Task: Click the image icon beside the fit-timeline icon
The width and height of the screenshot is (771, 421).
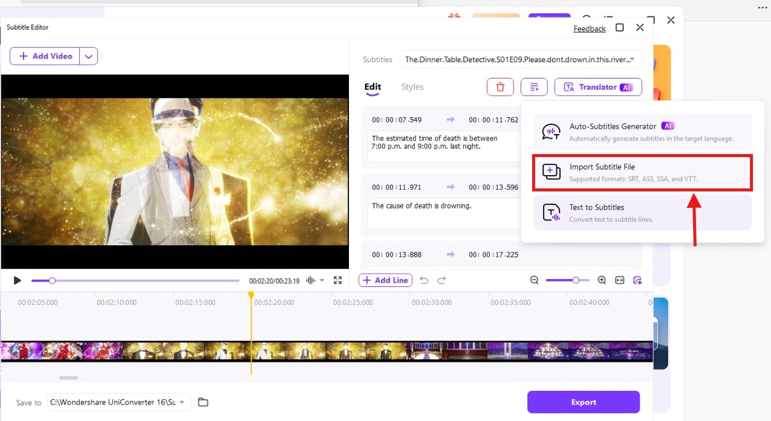Action: point(637,280)
